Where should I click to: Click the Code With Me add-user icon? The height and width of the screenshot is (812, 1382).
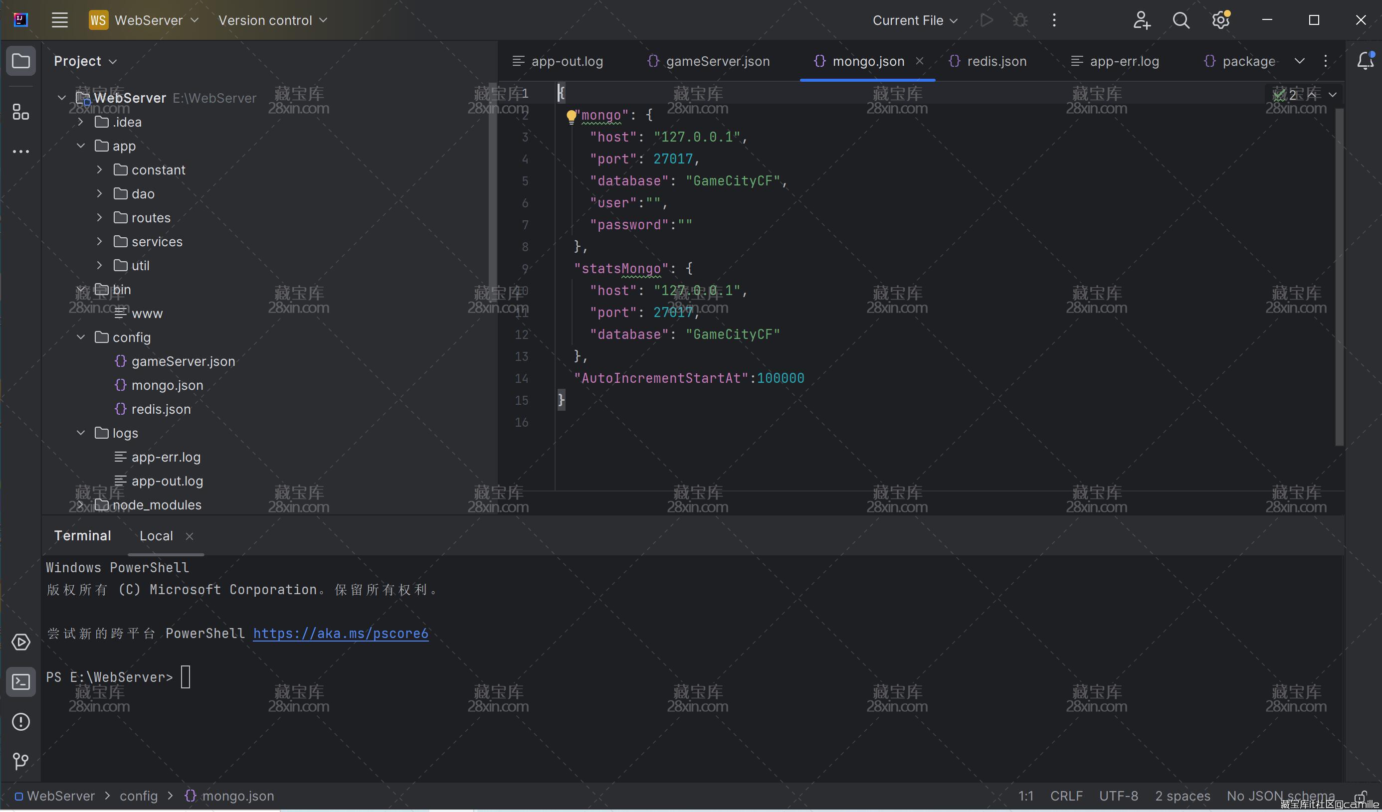coord(1141,20)
